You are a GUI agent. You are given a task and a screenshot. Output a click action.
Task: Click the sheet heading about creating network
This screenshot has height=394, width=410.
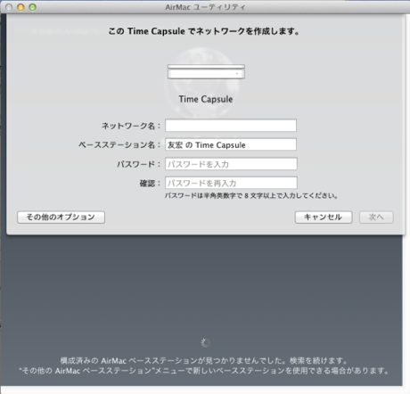tap(204, 31)
